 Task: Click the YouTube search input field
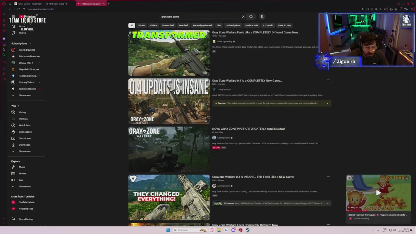click(x=200, y=17)
